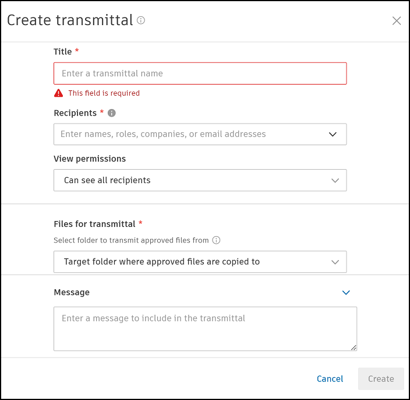
Task: Click the info icon next to Recipients
Action: point(112,113)
